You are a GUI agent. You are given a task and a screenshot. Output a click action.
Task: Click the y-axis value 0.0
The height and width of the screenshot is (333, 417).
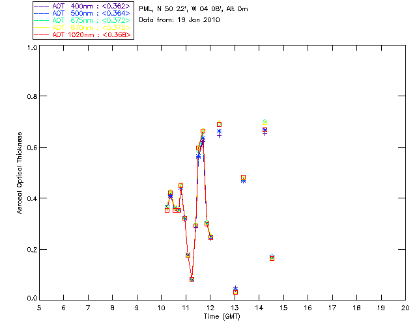pos(32,299)
